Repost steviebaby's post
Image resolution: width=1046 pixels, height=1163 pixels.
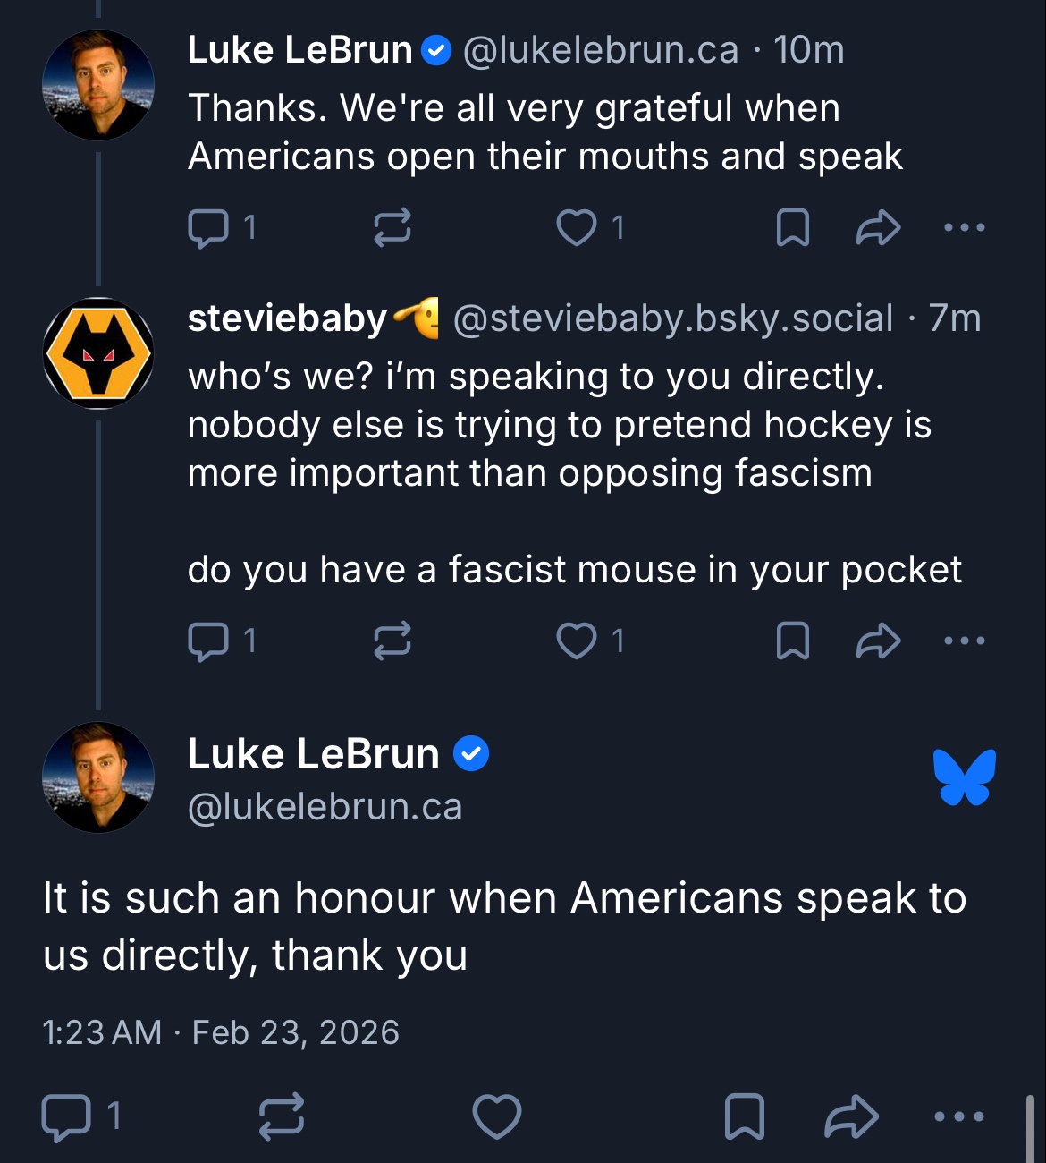392,641
